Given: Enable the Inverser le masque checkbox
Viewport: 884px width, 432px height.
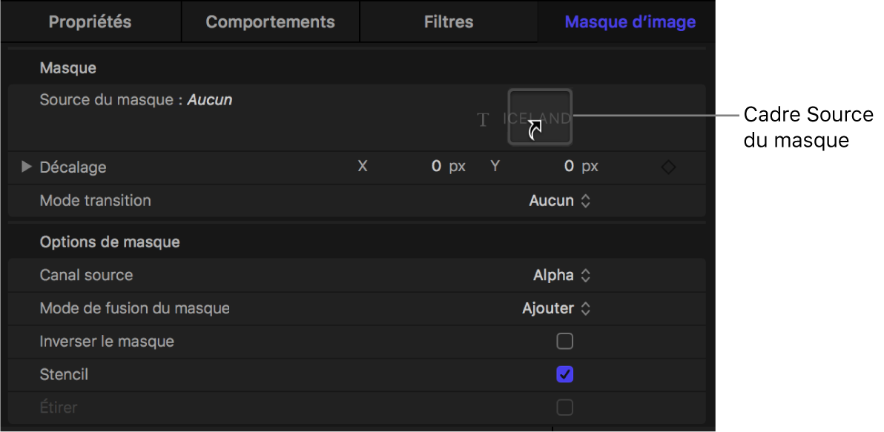Looking at the screenshot, I should click(x=565, y=342).
